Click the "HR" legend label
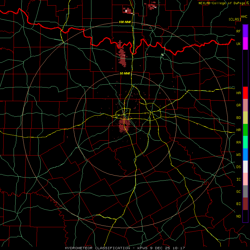Screen dimensions: 250x250 click(x=238, y=130)
